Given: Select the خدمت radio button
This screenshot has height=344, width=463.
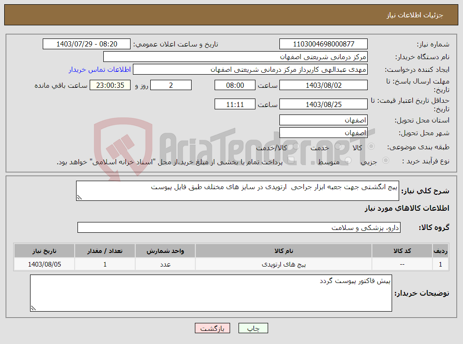Looking at the screenshot, I should [x=338, y=146].
